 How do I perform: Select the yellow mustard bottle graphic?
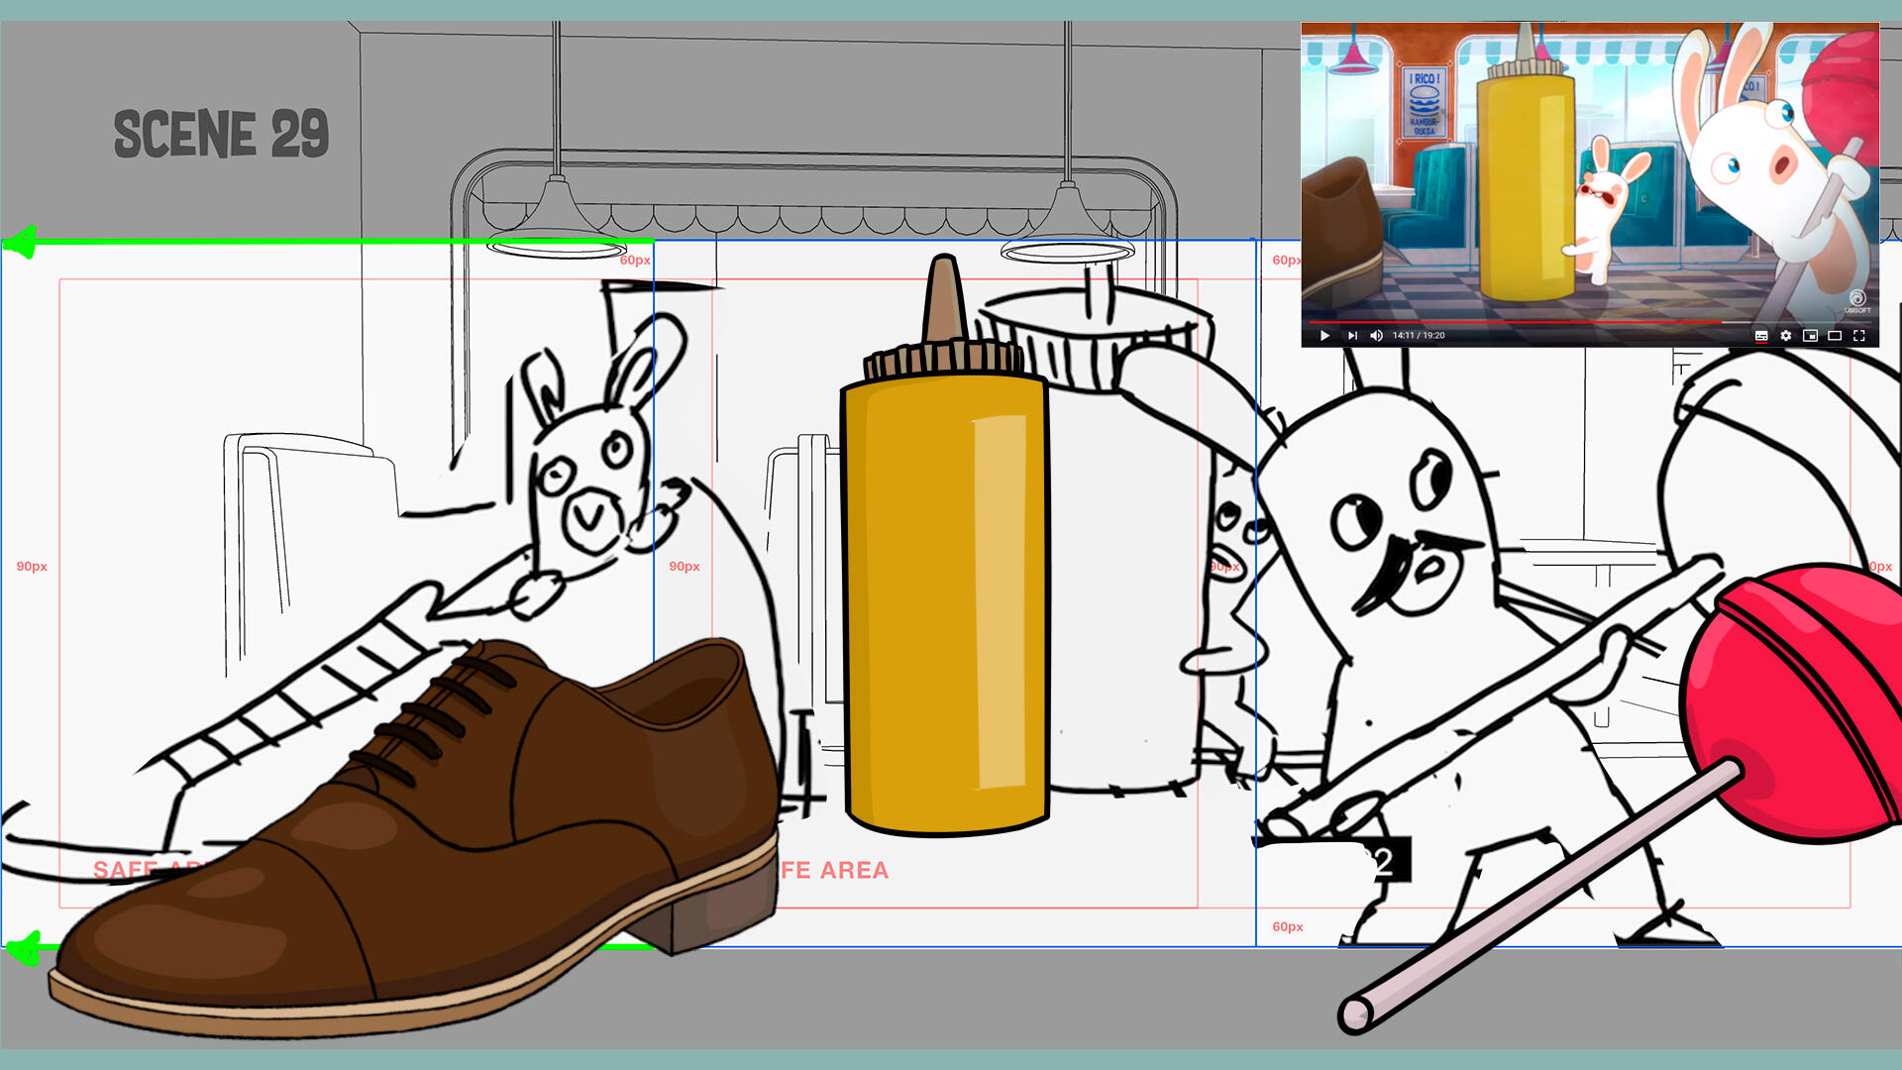(946, 594)
